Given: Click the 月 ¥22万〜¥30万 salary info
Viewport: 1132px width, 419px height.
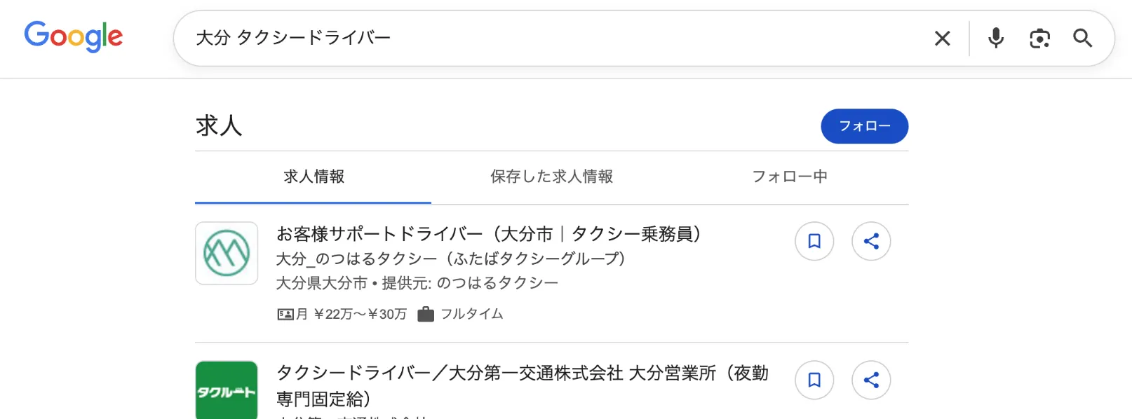Looking at the screenshot, I should [x=351, y=314].
